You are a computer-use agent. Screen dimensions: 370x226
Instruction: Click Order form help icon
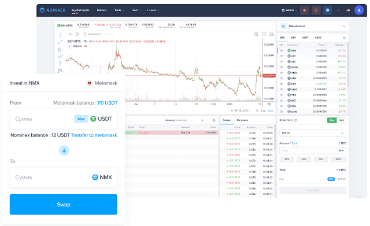tap(296, 120)
